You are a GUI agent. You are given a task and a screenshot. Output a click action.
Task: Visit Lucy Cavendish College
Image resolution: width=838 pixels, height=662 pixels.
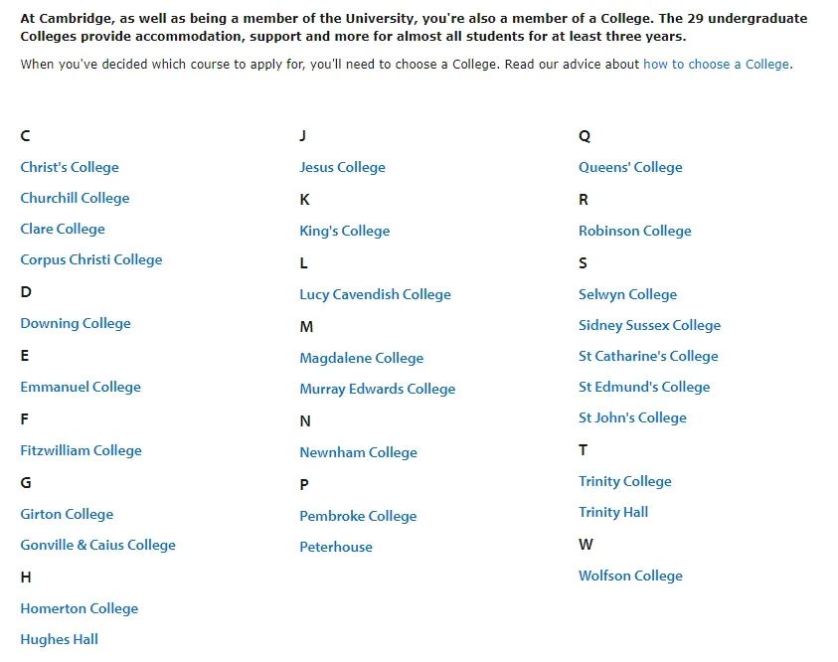pyautogui.click(x=375, y=294)
